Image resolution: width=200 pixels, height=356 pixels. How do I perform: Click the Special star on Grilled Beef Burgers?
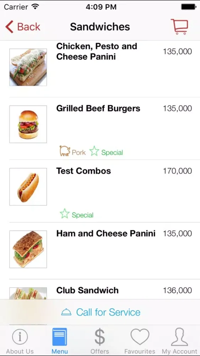94,151
